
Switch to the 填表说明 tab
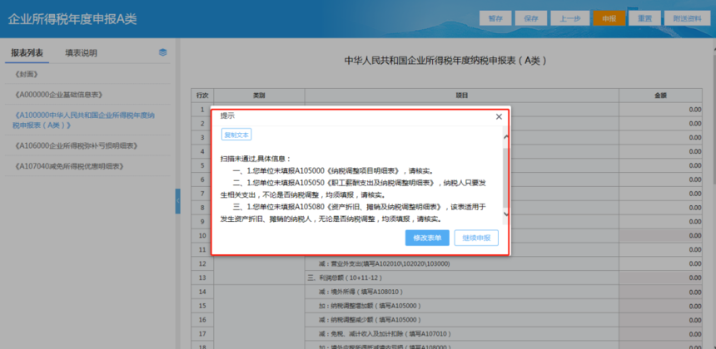[x=82, y=53]
